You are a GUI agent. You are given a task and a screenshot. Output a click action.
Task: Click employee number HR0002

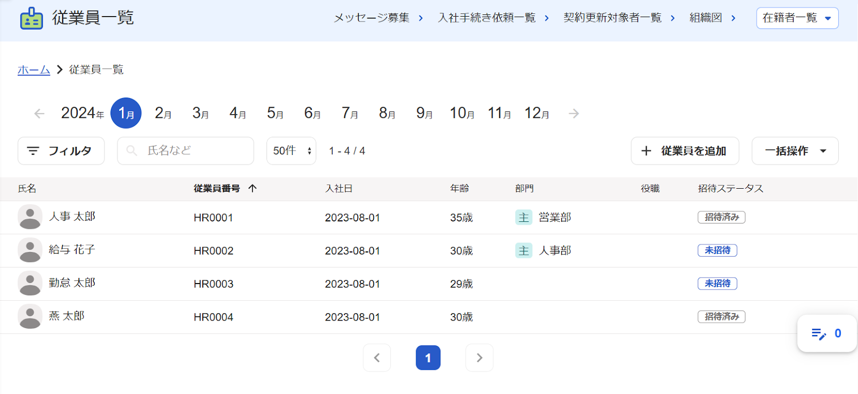click(213, 251)
